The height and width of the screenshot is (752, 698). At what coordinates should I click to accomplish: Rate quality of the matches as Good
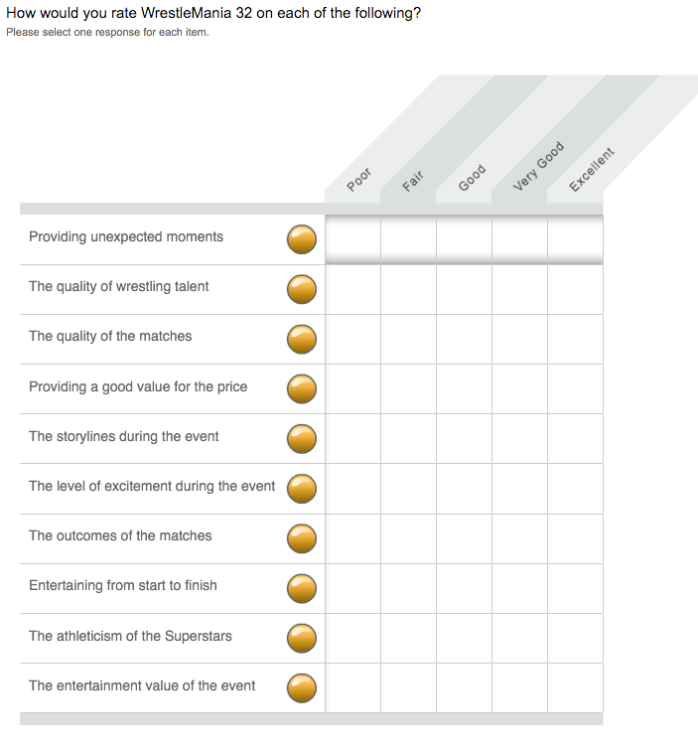point(464,339)
